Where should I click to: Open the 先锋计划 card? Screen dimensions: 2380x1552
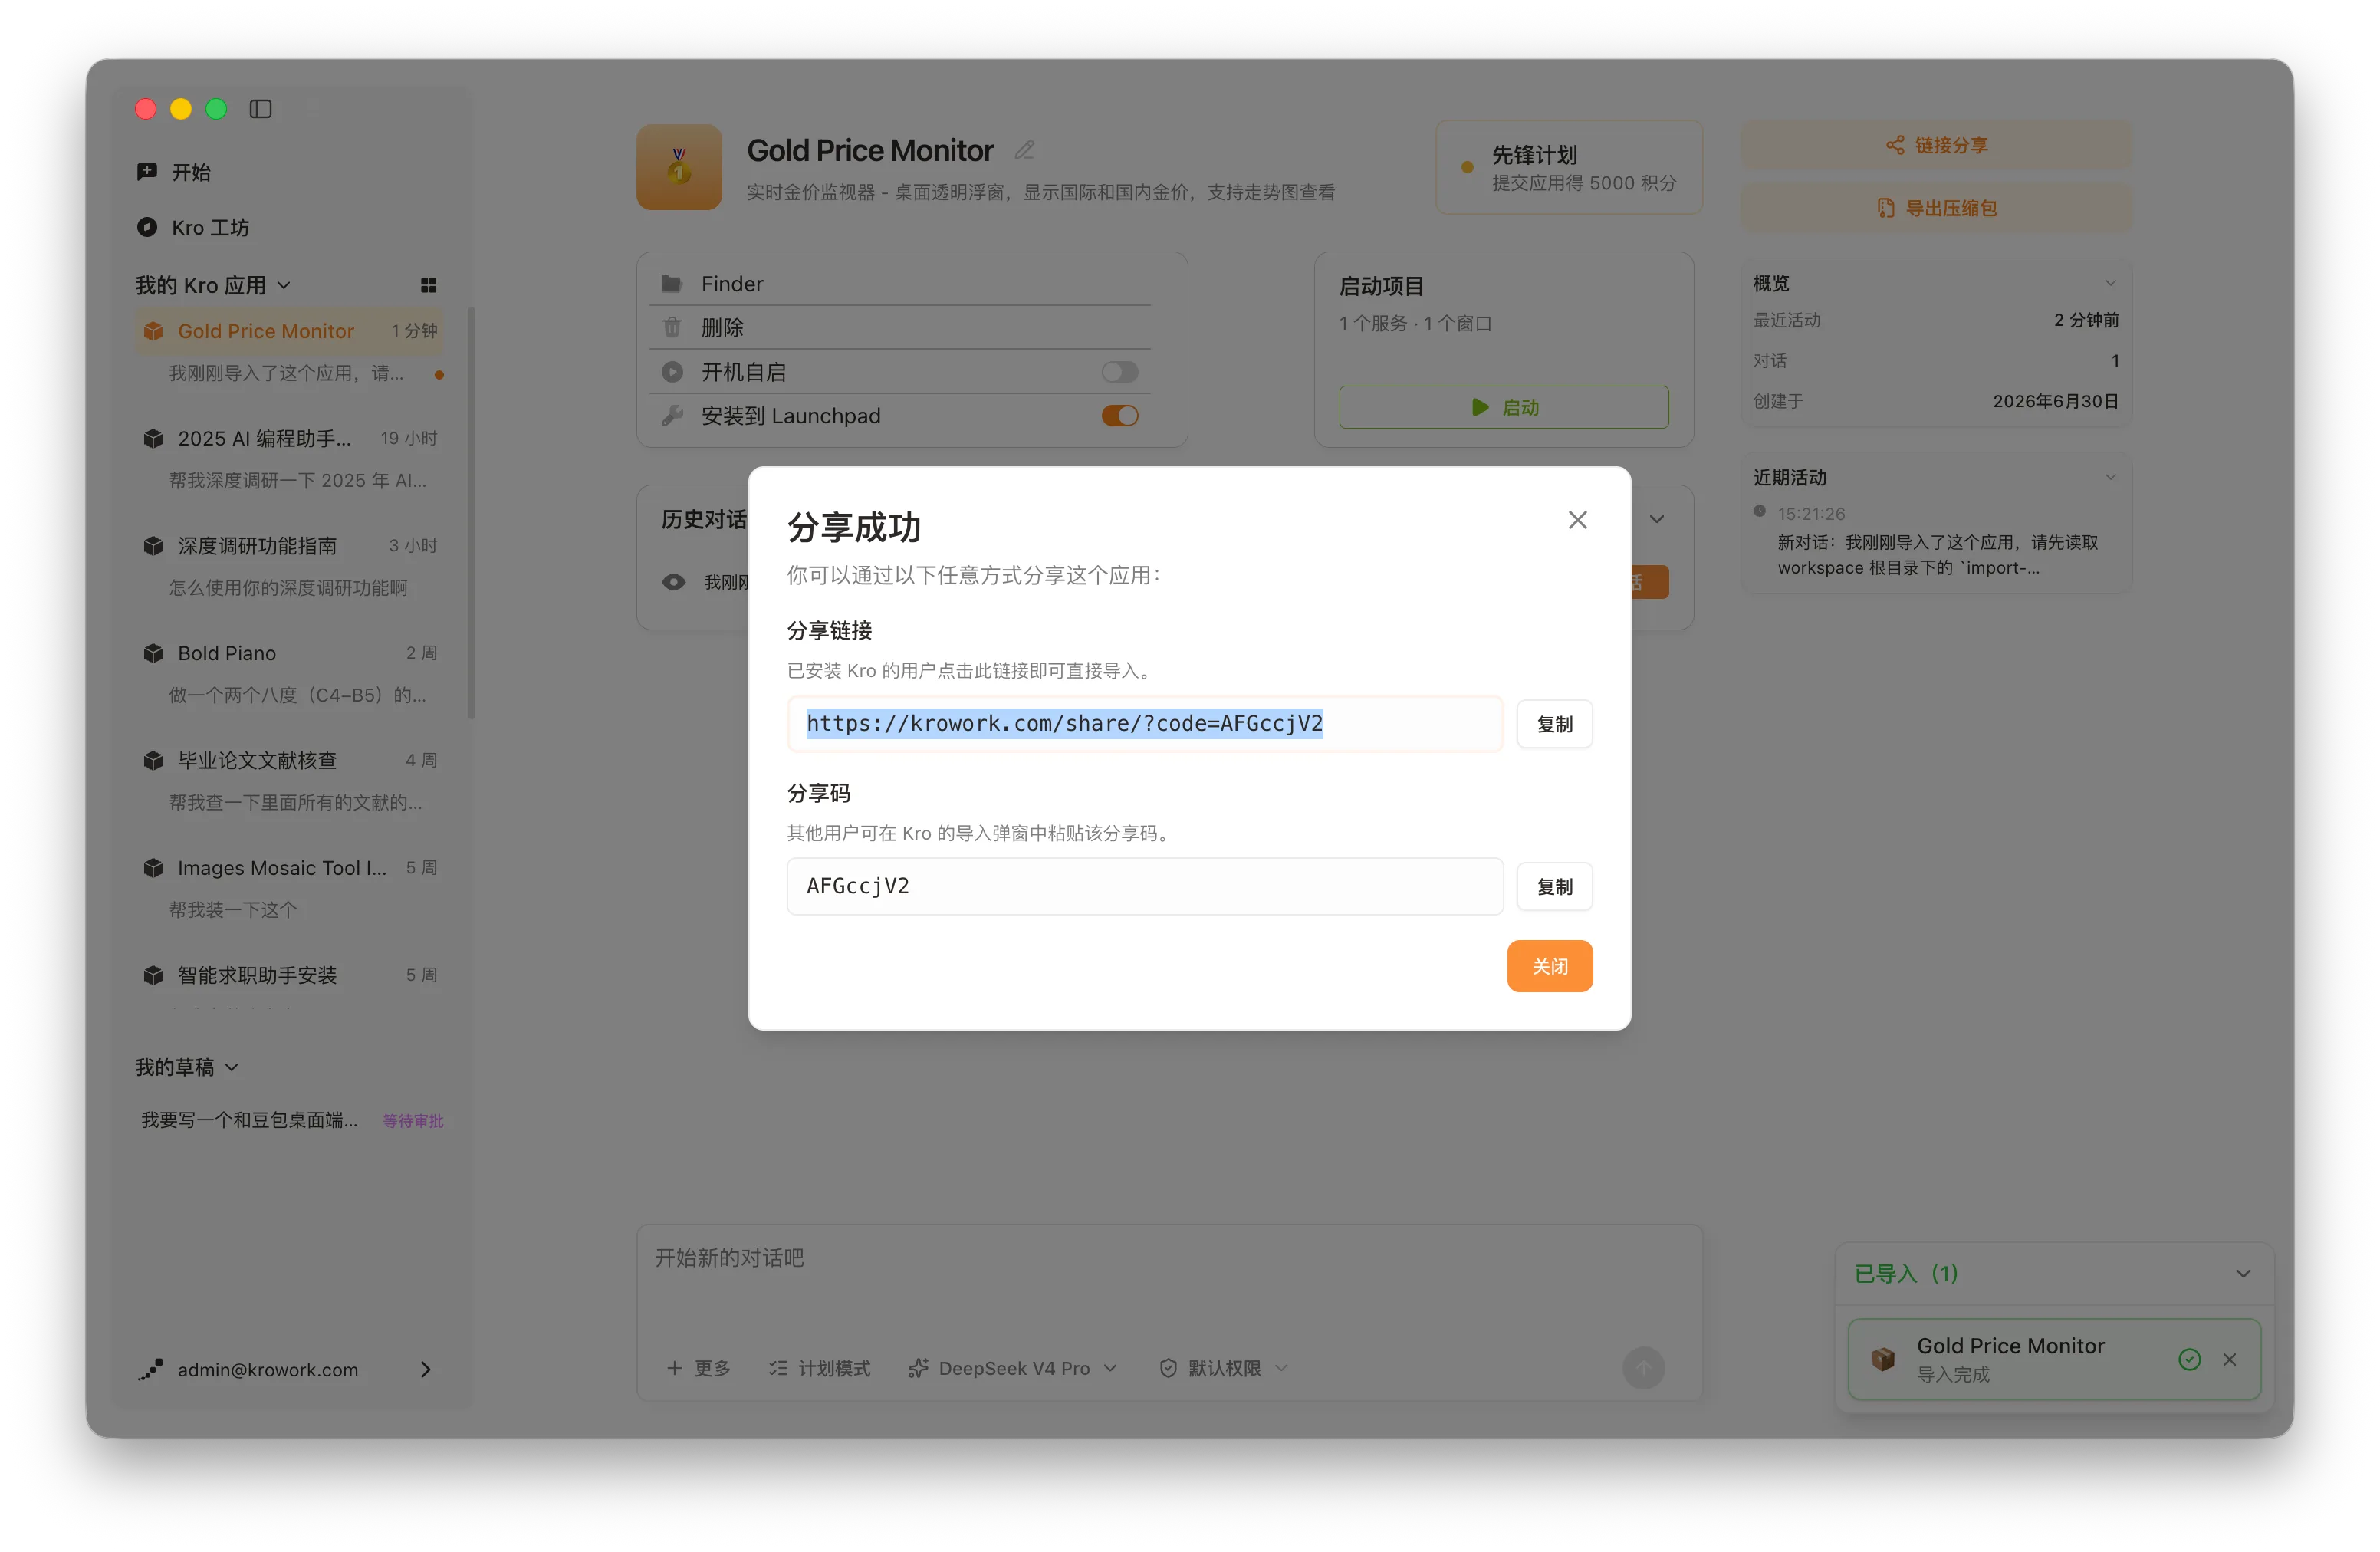point(1568,168)
